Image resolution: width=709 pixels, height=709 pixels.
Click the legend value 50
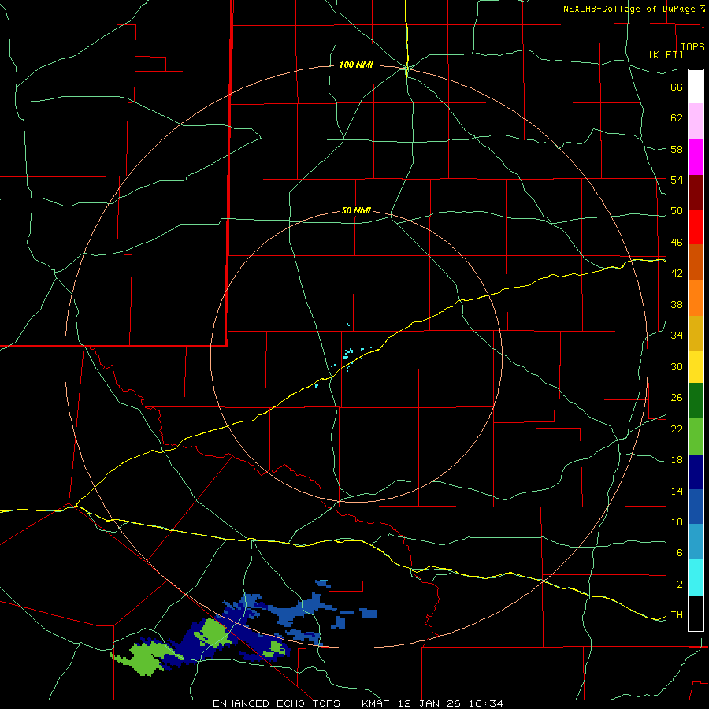[x=677, y=210]
